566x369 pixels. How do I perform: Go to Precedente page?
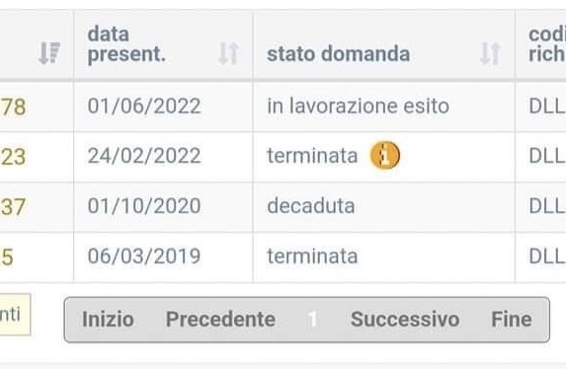click(220, 320)
